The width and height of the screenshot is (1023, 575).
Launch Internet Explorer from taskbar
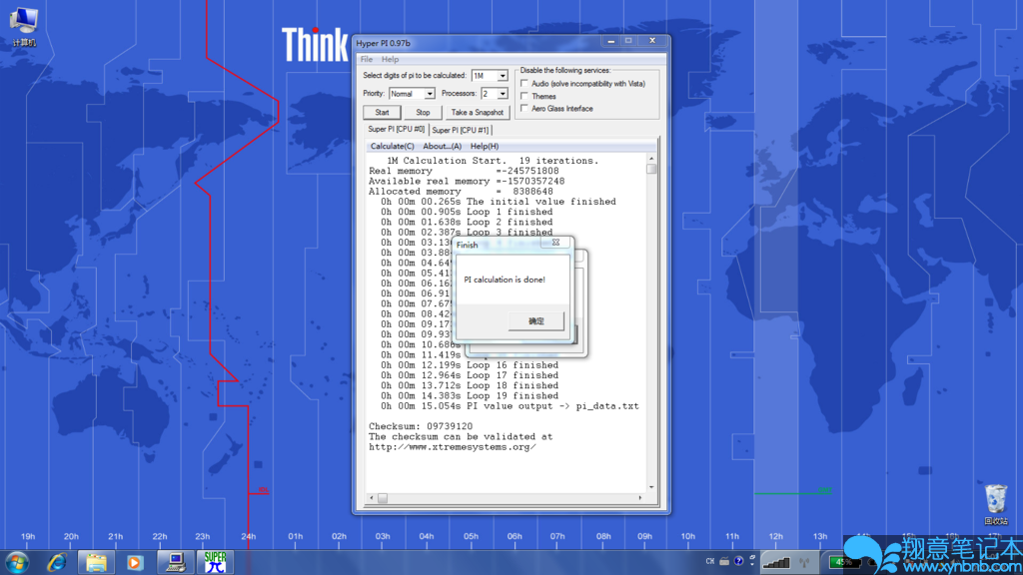(57, 562)
